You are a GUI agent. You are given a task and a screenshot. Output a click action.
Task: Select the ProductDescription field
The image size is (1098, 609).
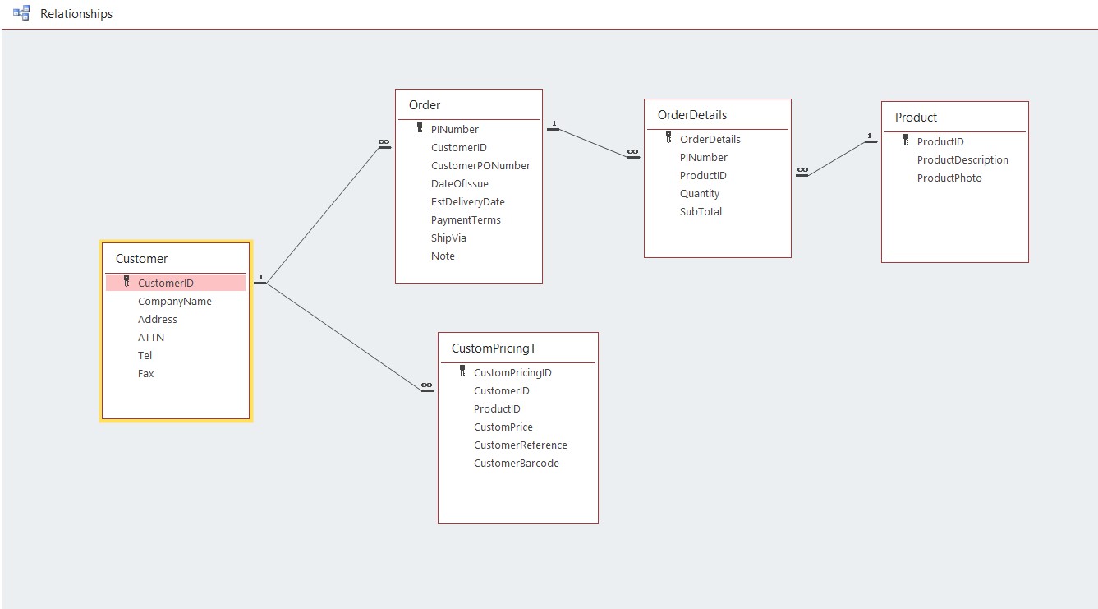point(962,160)
